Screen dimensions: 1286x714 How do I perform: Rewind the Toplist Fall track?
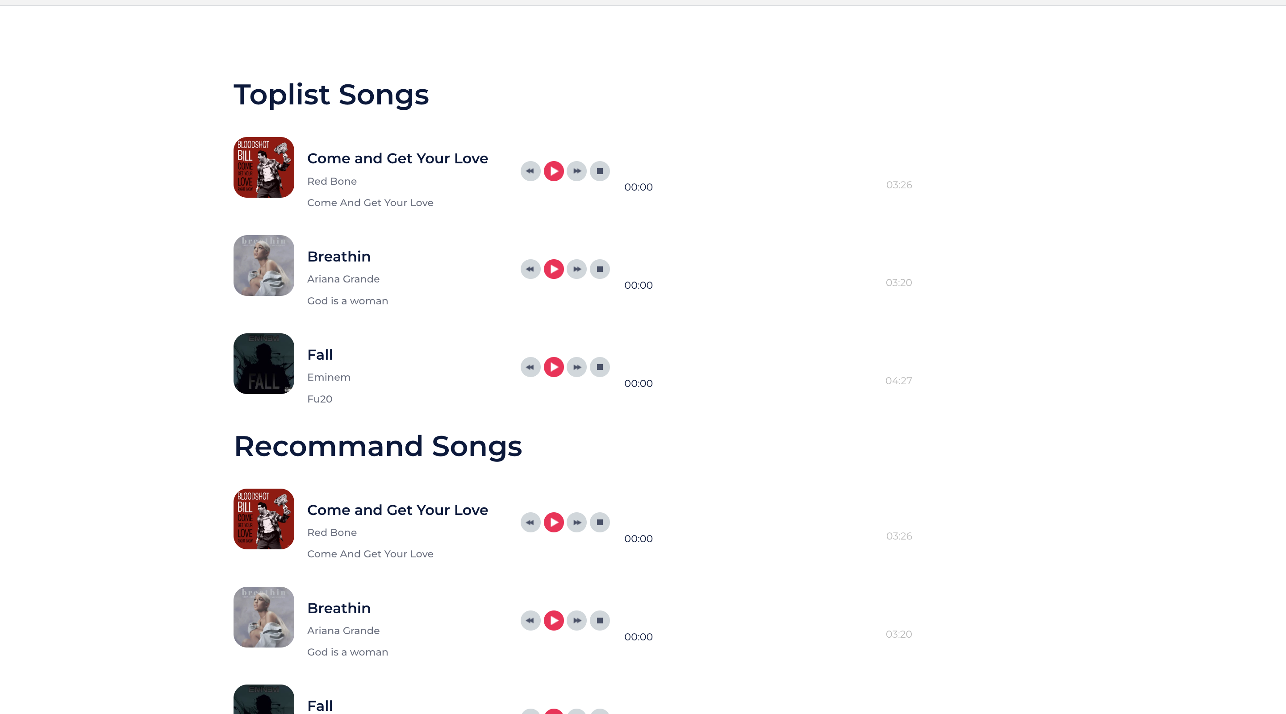[x=530, y=367]
